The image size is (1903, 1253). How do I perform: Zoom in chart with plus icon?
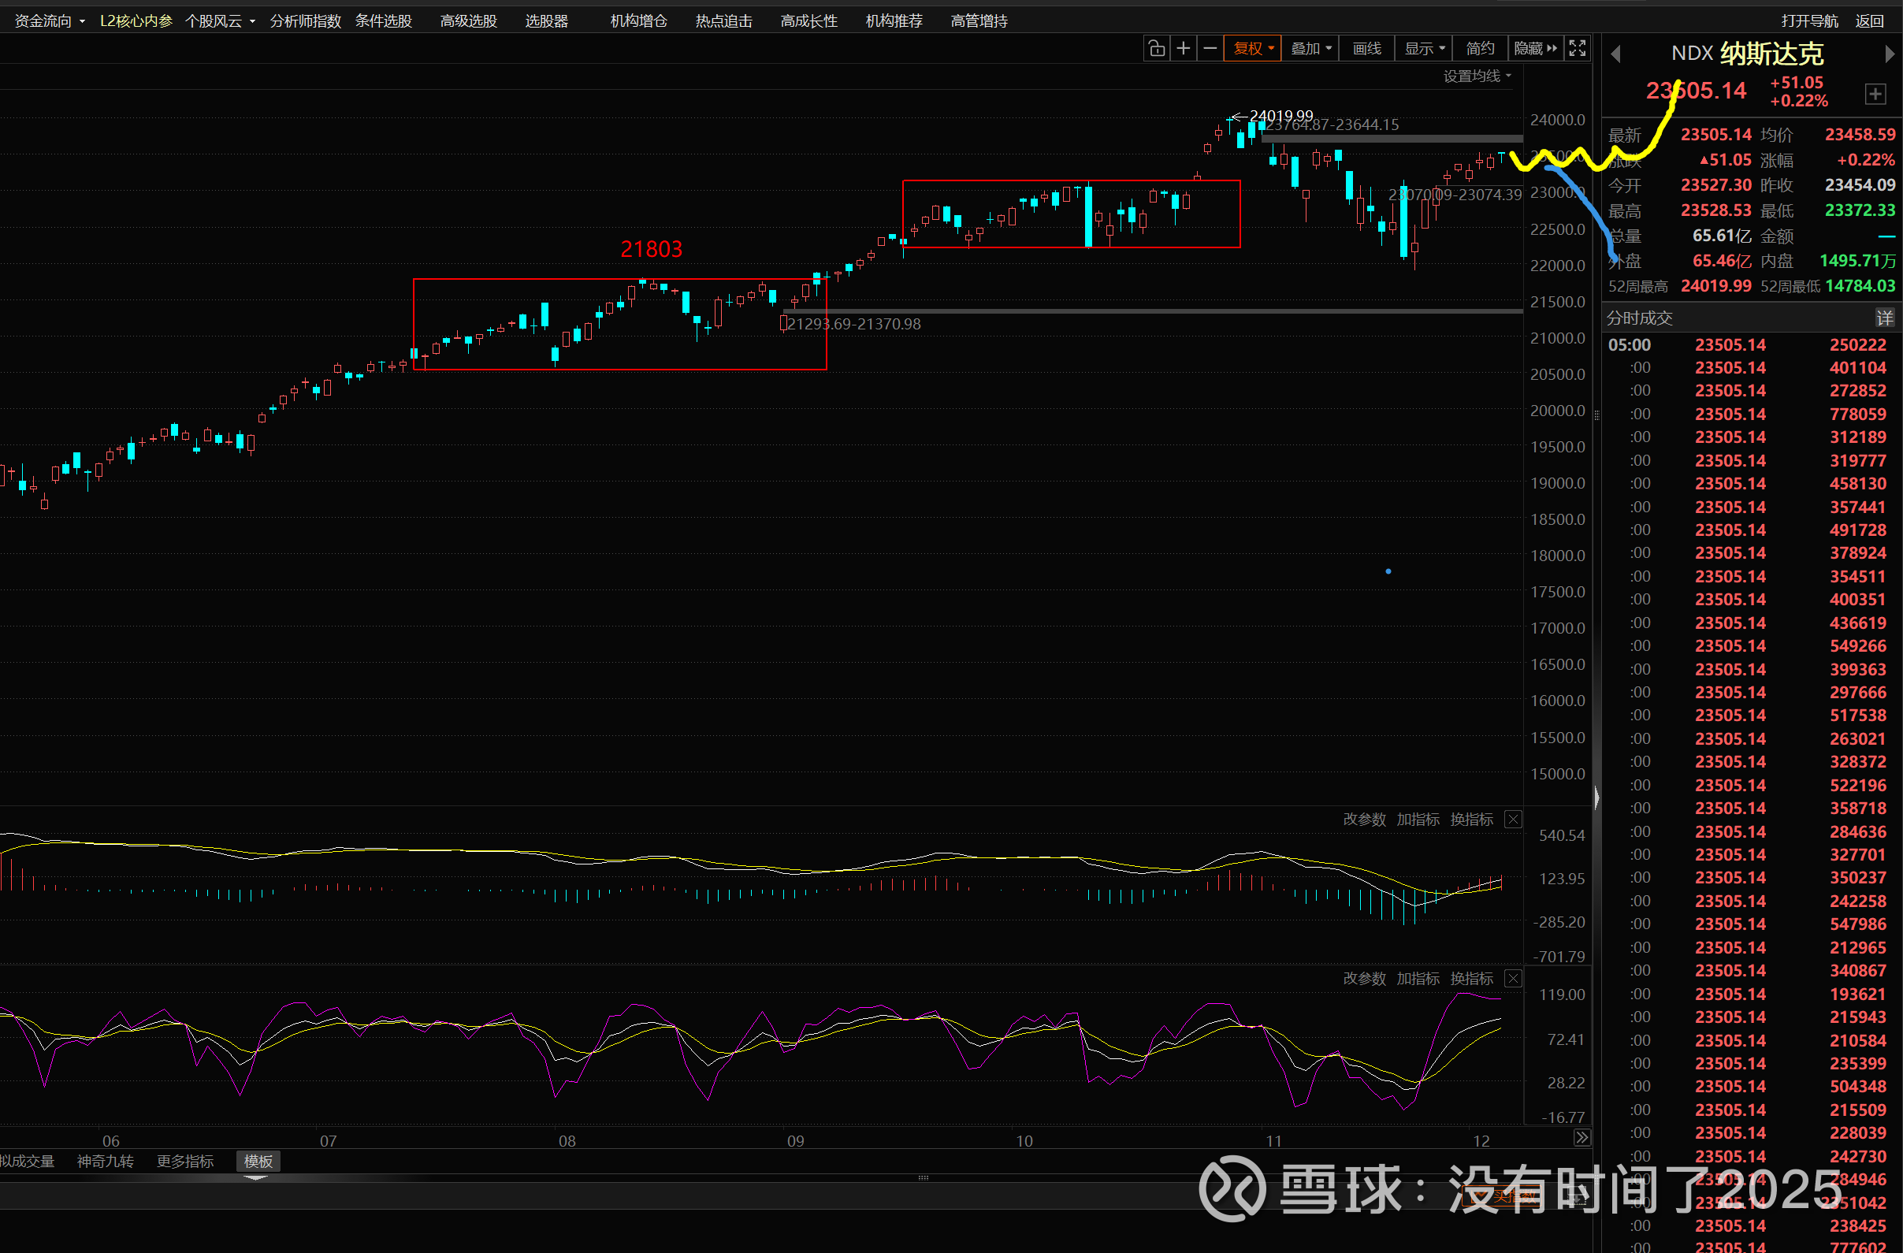pyautogui.click(x=1184, y=49)
